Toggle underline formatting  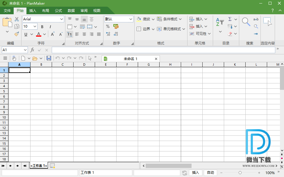click(x=26, y=34)
